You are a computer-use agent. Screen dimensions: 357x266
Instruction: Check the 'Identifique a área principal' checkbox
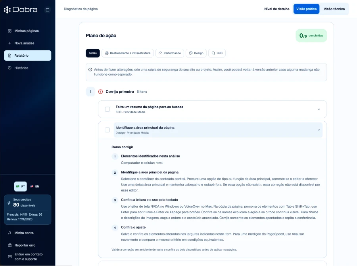107,130
